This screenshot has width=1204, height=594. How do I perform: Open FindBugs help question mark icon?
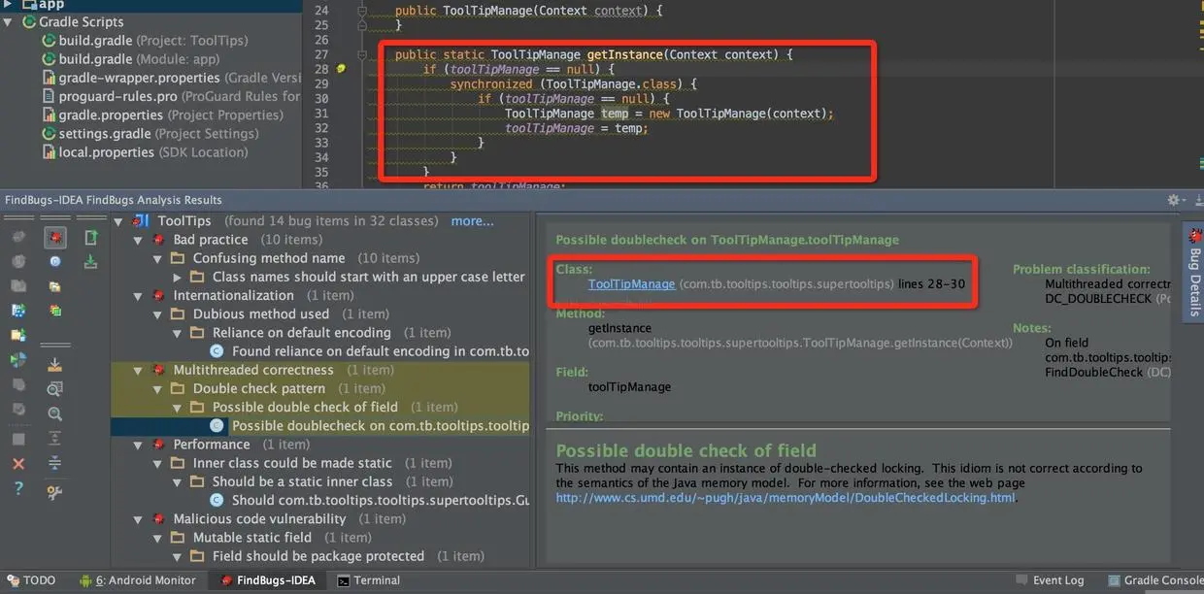pyautogui.click(x=18, y=487)
